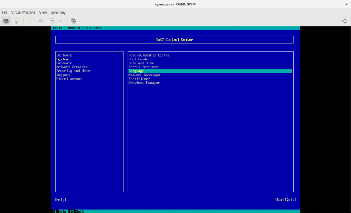Click the [Help] button in YaST

(60, 200)
